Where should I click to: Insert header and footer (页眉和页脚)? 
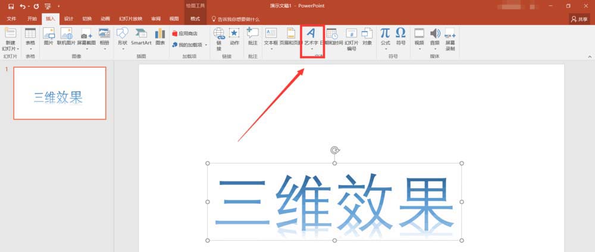[x=291, y=37]
